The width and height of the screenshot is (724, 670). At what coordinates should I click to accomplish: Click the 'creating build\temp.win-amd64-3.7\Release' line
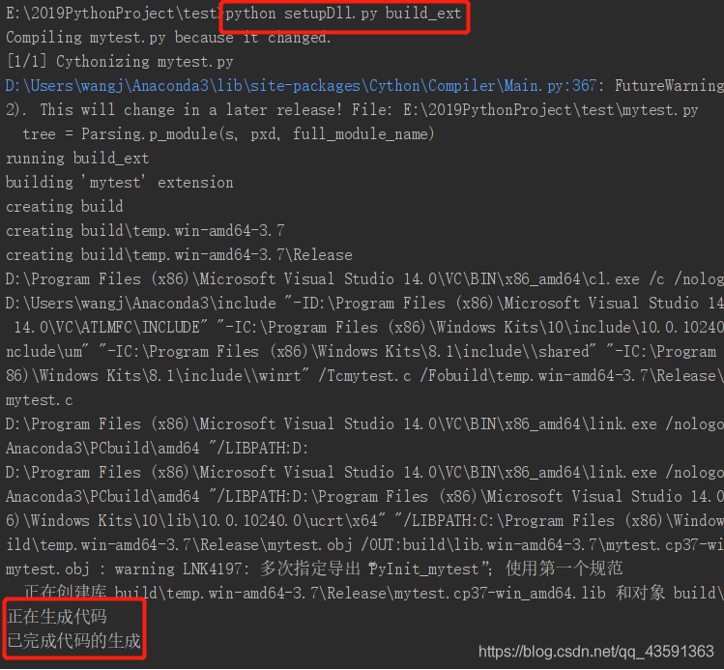pyautogui.click(x=179, y=255)
